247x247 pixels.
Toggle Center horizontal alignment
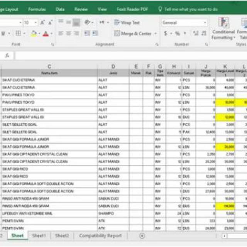click(69, 34)
